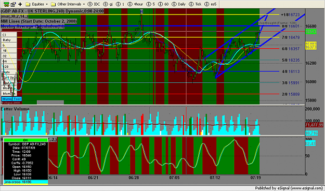Select the 32 frame button
The height and width of the screenshot is (191, 325).
point(9,56)
